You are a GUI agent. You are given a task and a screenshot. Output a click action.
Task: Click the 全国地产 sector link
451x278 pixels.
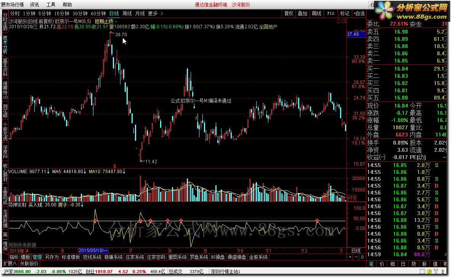click(268, 27)
